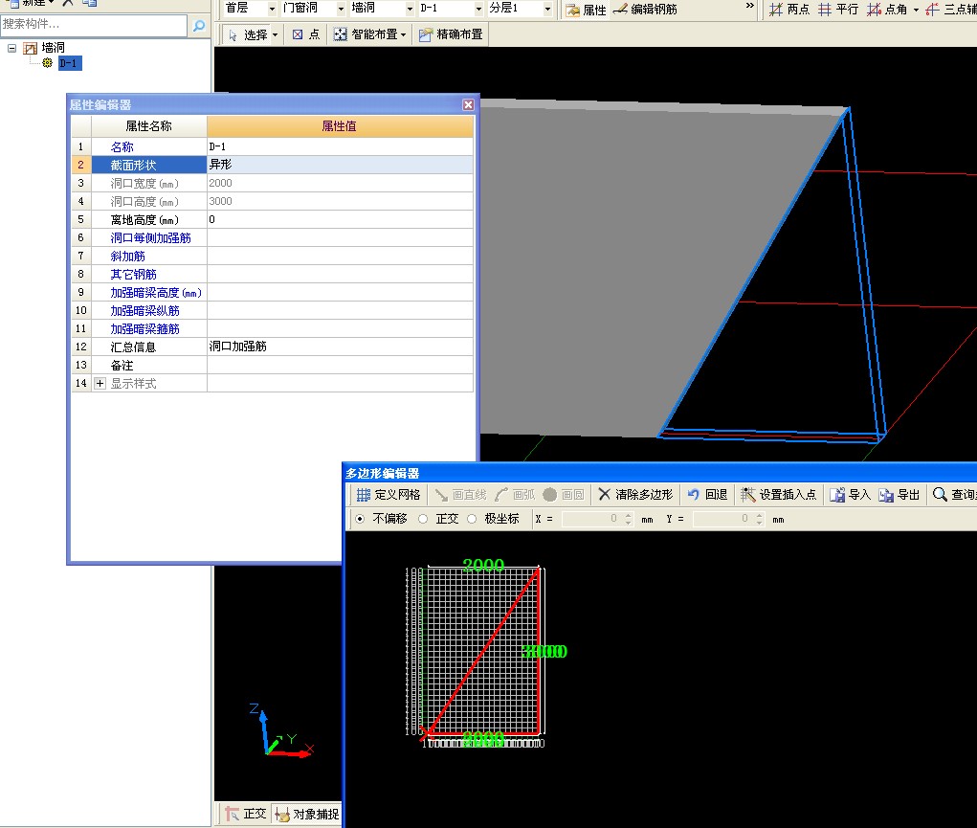
Task: Close the 属性编辑器 property editor
Action: pos(469,104)
